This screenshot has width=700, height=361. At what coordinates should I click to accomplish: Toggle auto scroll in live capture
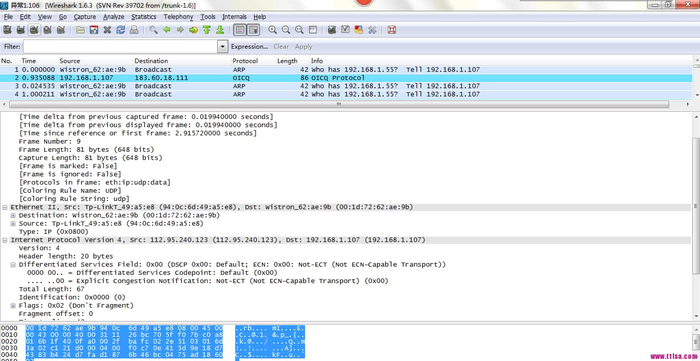click(253, 30)
